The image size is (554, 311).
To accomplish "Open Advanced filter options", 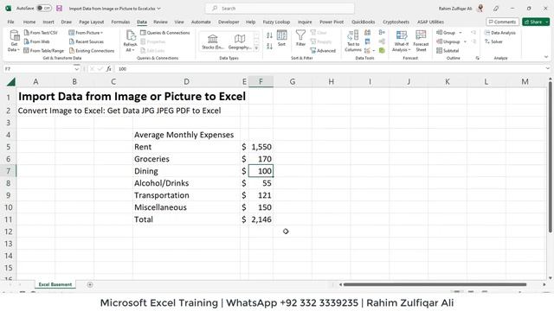I will pyautogui.click(x=323, y=51).
